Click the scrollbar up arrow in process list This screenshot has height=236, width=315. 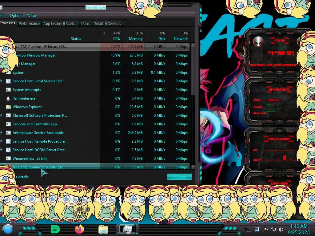pyautogui.click(x=193, y=45)
